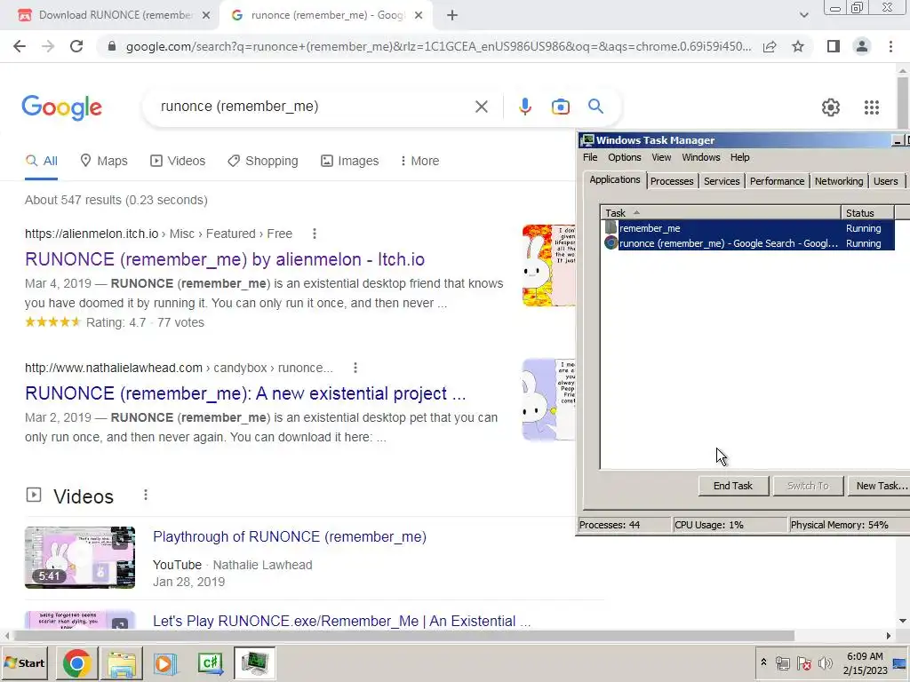Close the runonce Google search tab
Screen dimensions: 910x682
(419, 15)
